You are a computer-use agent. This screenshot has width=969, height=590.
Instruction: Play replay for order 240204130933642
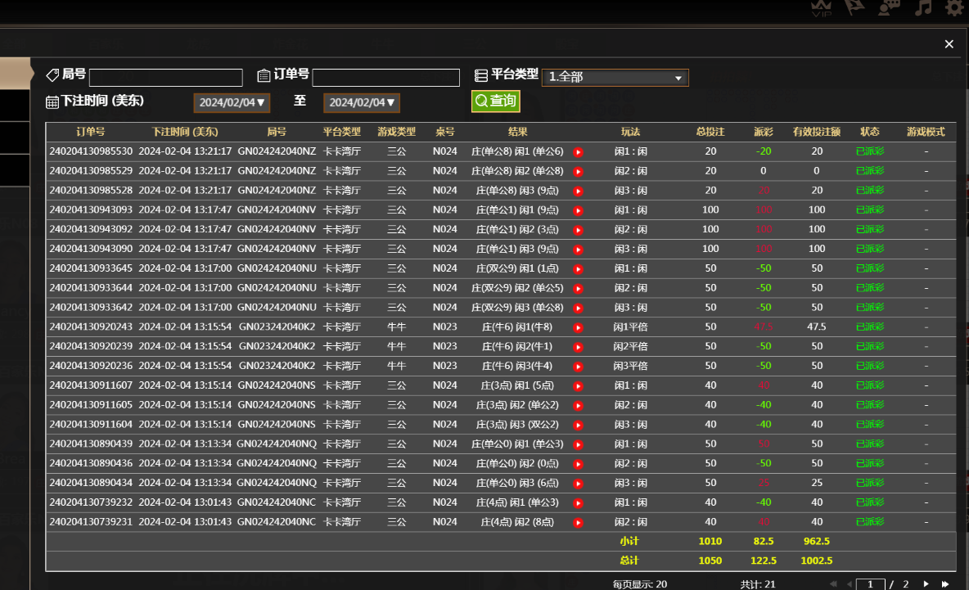578,309
